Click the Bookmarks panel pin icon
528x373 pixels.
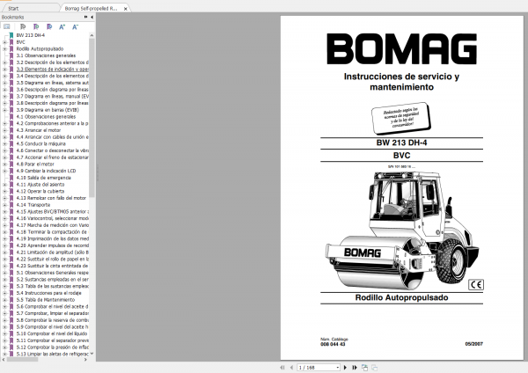click(86, 17)
